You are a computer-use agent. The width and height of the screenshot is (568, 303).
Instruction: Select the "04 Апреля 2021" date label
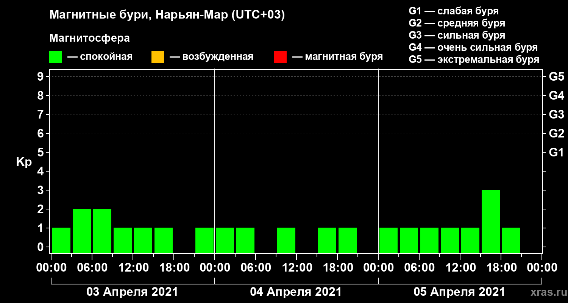tap(296, 292)
